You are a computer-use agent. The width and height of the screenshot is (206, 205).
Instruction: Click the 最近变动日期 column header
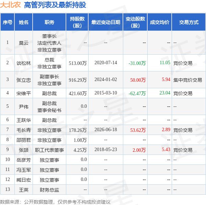(x=106, y=22)
